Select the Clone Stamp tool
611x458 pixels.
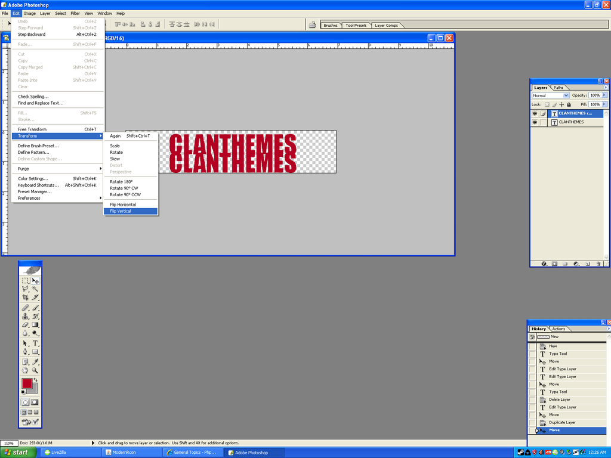(x=25, y=316)
